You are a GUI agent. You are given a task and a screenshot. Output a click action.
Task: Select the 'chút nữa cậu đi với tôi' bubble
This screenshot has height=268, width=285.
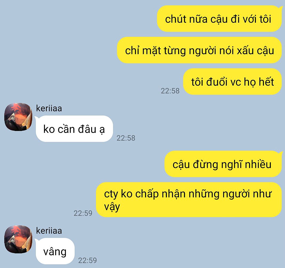[219, 19]
